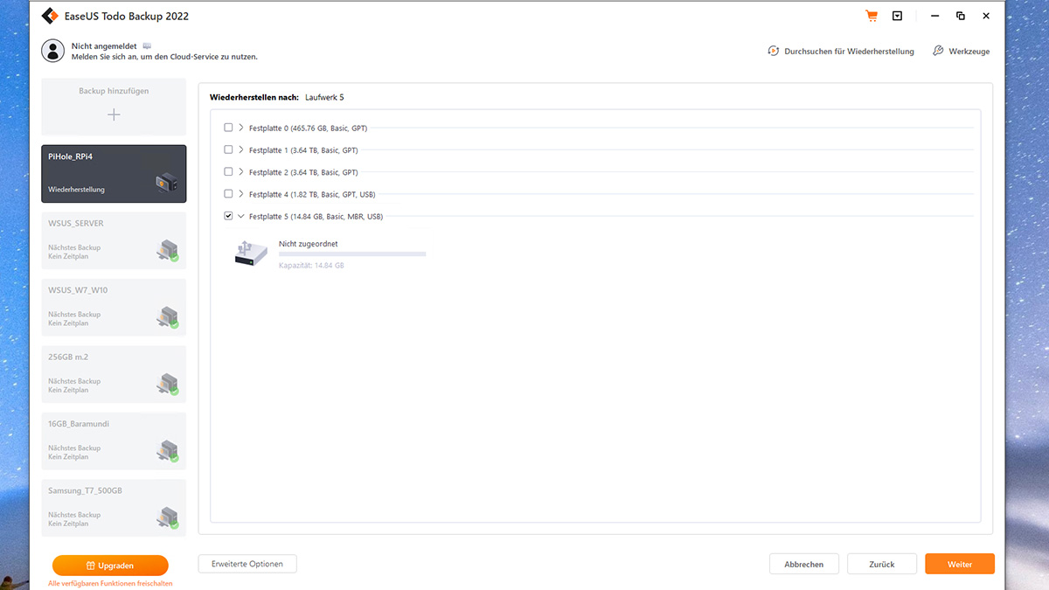Viewport: 1049px width, 590px height.
Task: Select the Samsung_T7_500GB backup task
Action: (x=114, y=508)
